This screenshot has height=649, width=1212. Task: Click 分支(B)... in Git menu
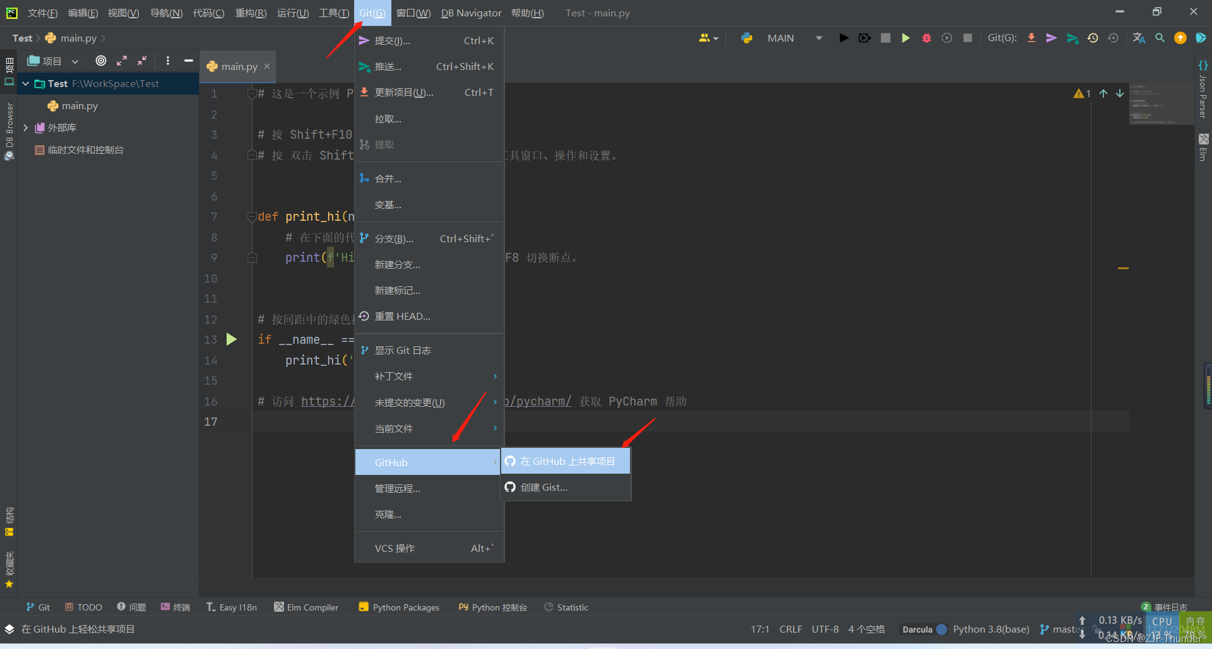(x=429, y=238)
